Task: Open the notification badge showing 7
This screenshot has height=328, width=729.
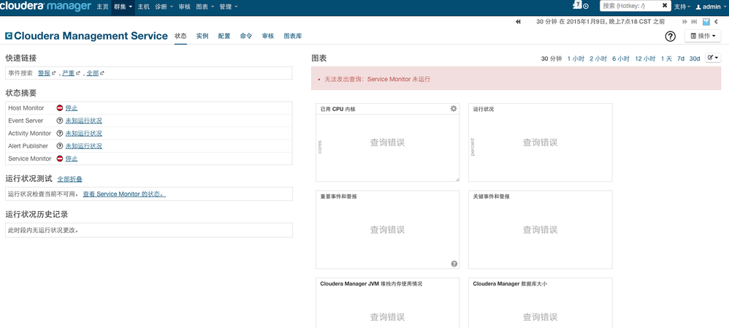Action: (577, 4)
